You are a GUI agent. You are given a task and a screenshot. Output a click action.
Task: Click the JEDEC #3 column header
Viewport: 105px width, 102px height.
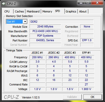(x=70, y=53)
